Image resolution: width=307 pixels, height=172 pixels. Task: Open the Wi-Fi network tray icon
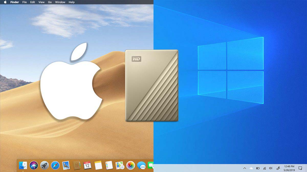pyautogui.click(x=265, y=168)
